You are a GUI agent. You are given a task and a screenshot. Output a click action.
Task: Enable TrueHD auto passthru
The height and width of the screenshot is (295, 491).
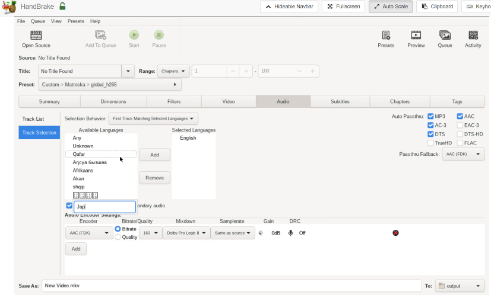pos(430,143)
